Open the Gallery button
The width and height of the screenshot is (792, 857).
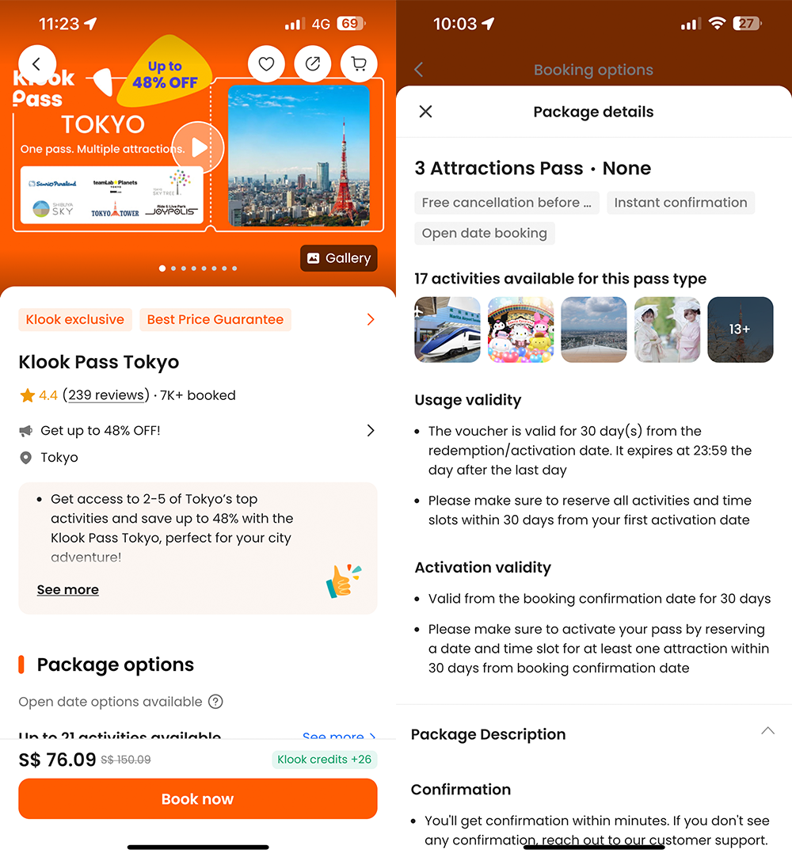[x=339, y=258]
